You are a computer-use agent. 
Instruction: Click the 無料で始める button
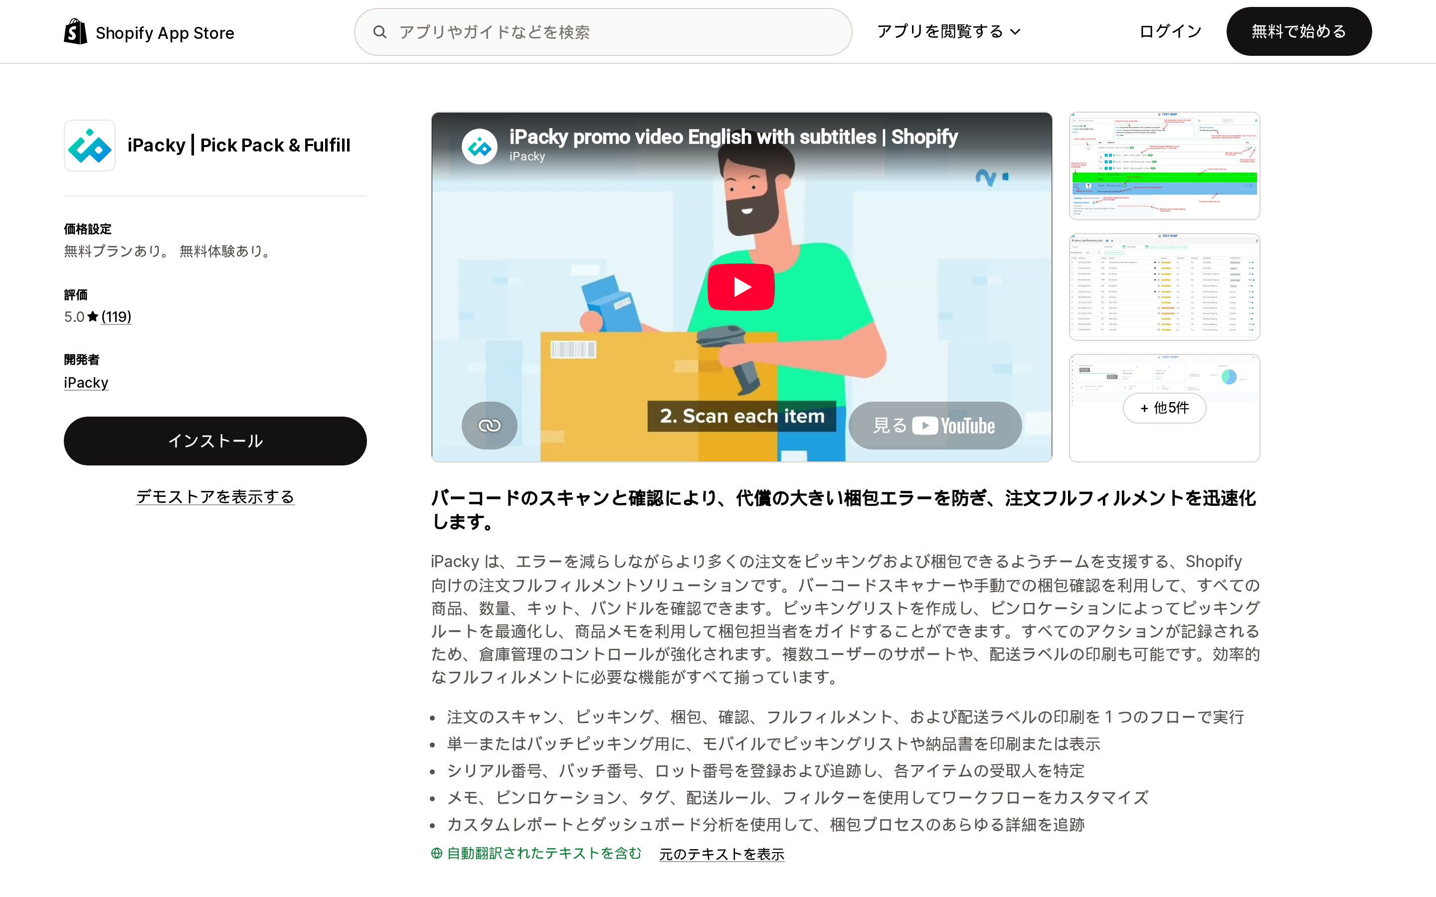[x=1299, y=31]
